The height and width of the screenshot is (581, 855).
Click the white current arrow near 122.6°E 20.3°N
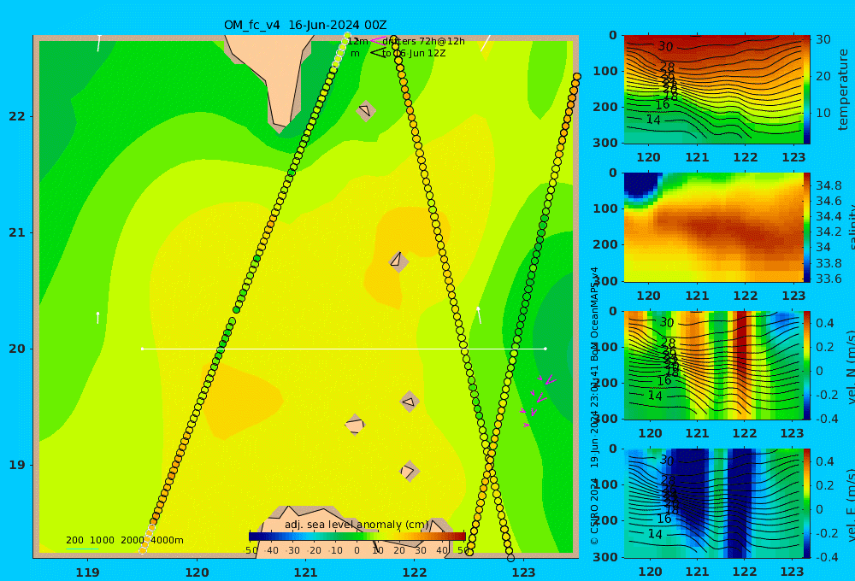(480, 315)
